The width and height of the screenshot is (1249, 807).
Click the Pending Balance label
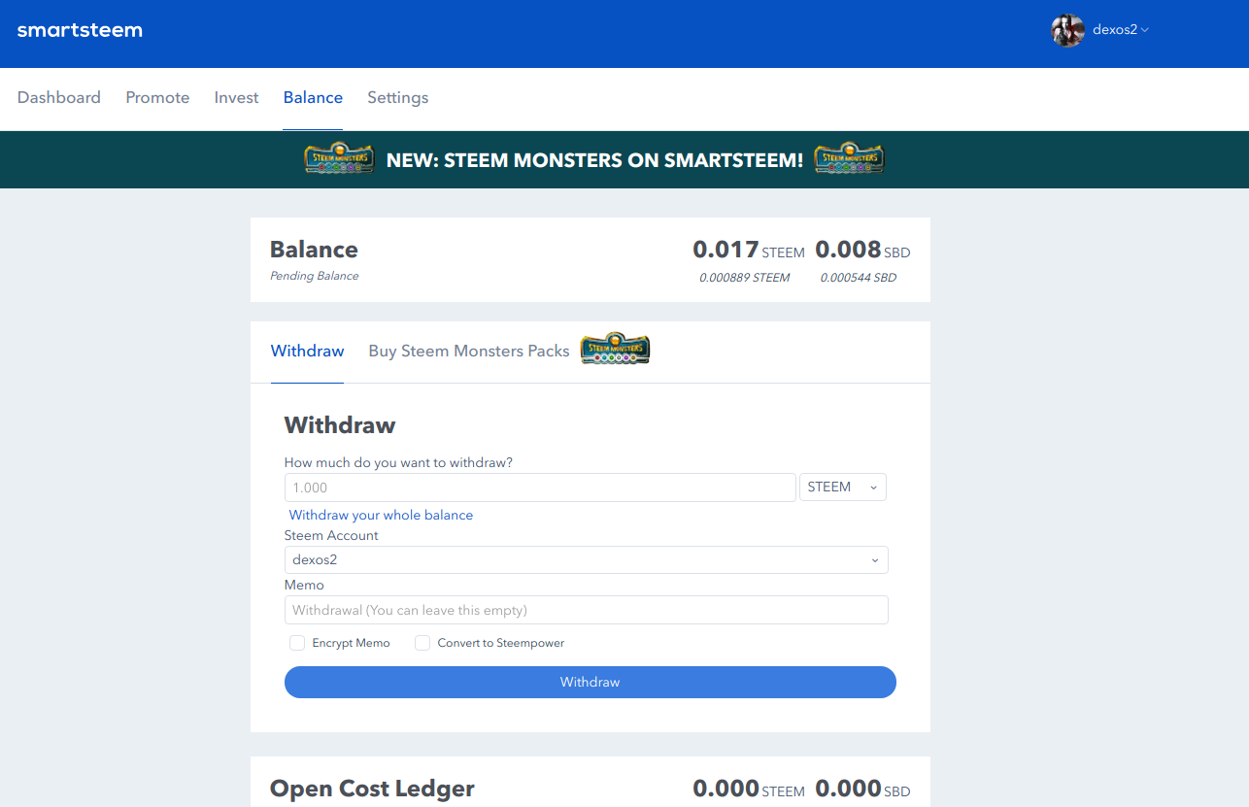click(314, 276)
